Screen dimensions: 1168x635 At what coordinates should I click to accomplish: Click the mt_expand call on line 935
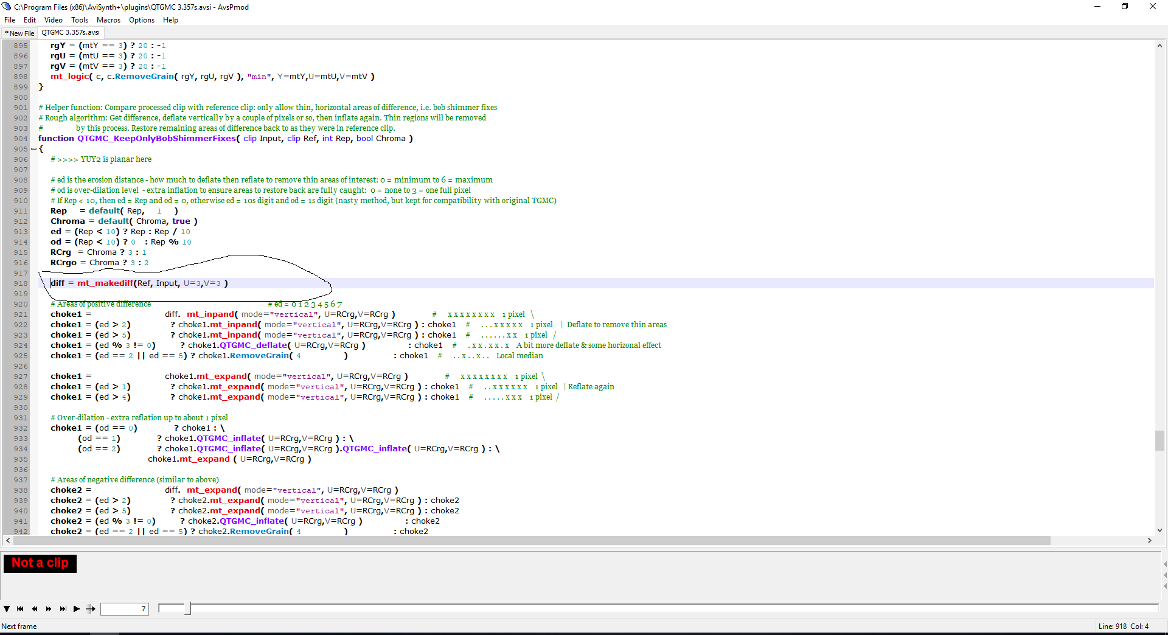[x=205, y=459]
